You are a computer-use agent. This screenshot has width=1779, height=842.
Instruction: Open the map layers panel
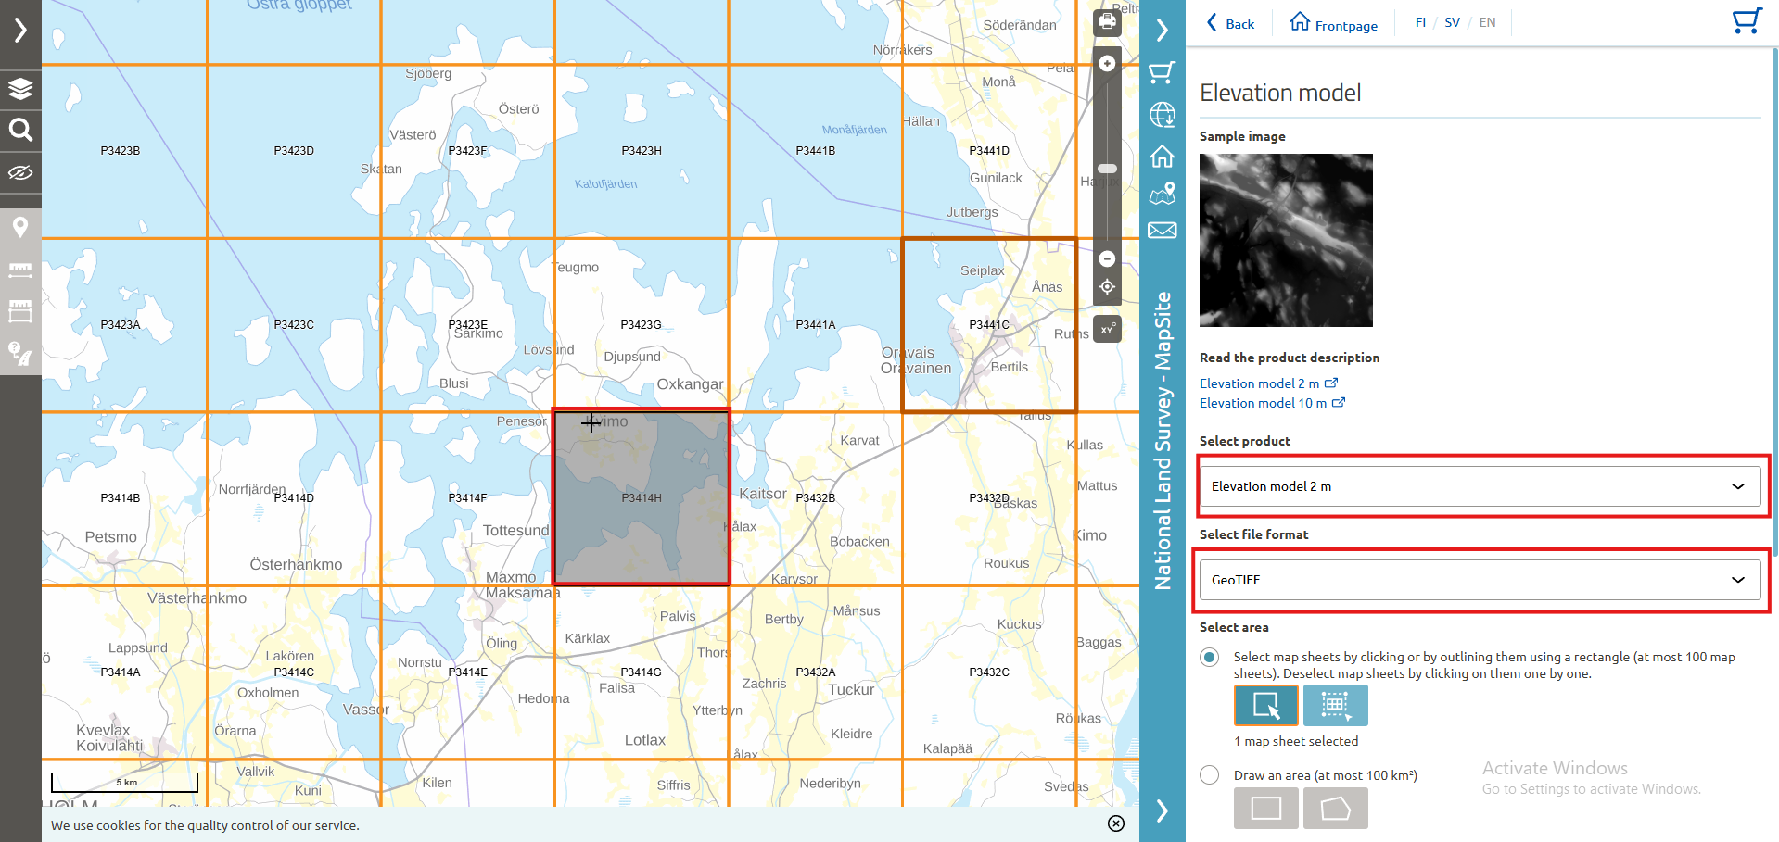20,89
